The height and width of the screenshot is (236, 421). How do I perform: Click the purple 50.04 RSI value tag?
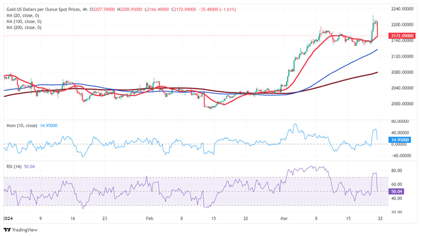tap(396, 191)
